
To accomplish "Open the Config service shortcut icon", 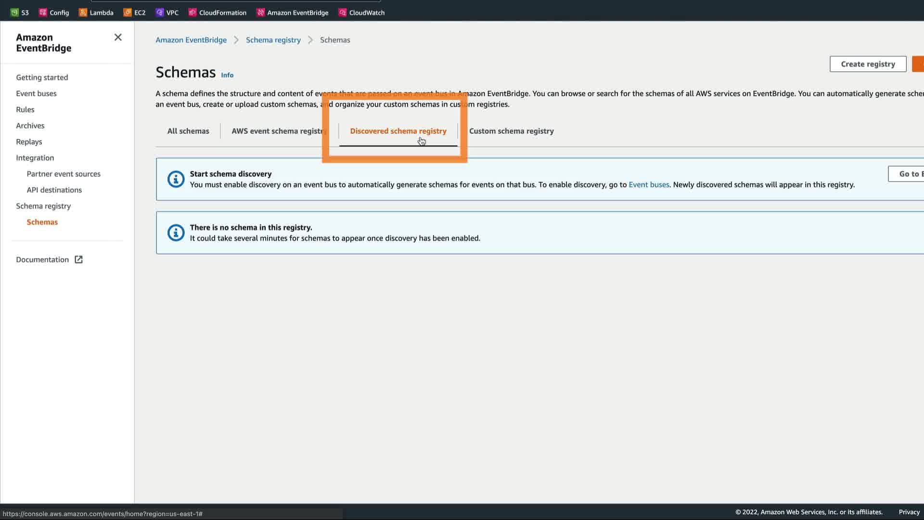I will pos(43,13).
